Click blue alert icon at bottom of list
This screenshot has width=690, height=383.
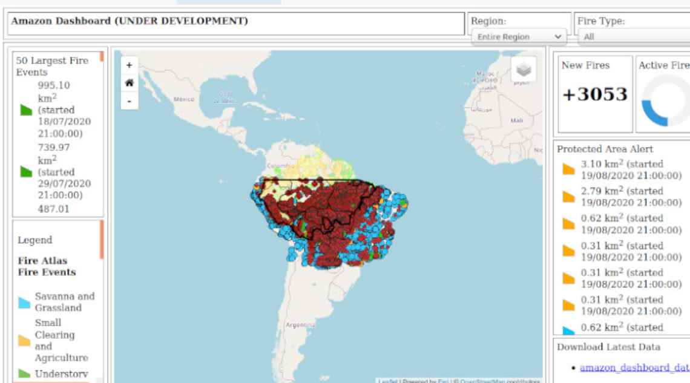[x=568, y=330]
